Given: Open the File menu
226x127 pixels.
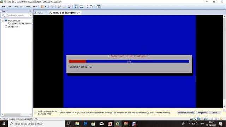Looking at the screenshot, I should coord(4,7).
